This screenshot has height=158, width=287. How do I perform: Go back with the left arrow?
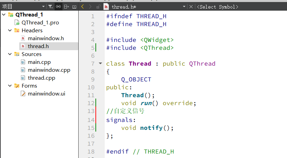(x=82, y=7)
